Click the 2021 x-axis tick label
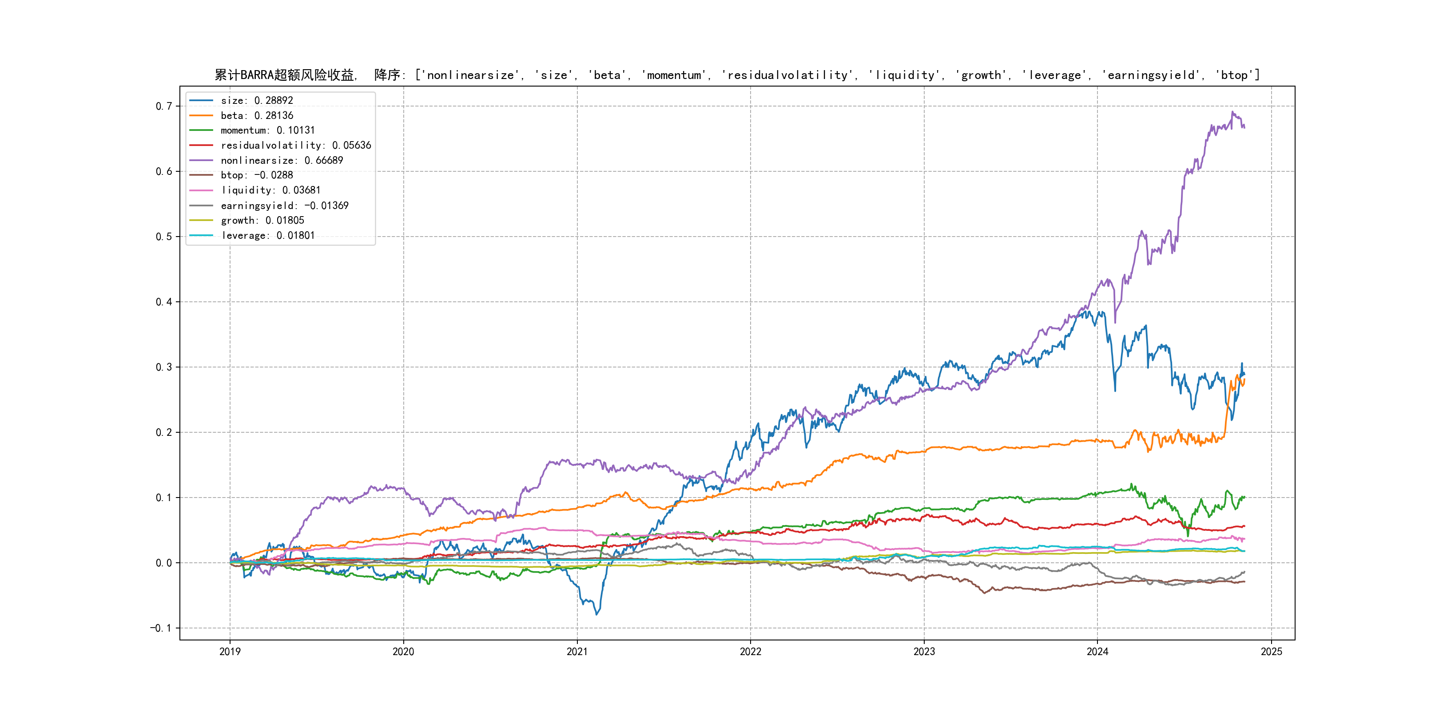The image size is (1439, 719). point(577,652)
